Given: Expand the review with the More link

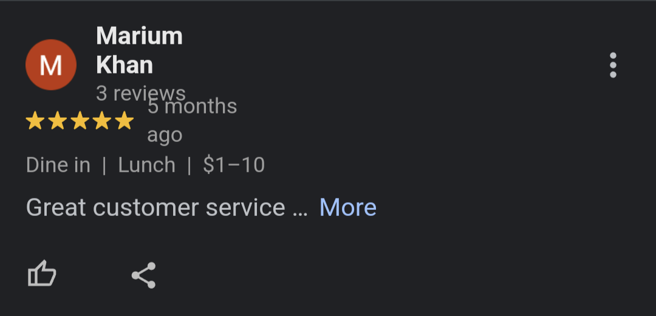Looking at the screenshot, I should (347, 207).
